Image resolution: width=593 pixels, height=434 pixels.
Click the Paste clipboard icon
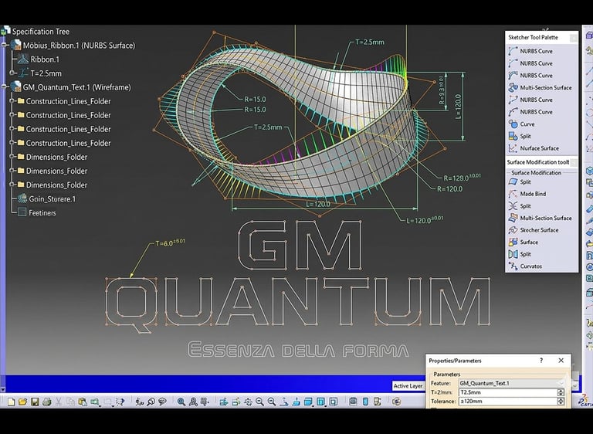click(82, 402)
